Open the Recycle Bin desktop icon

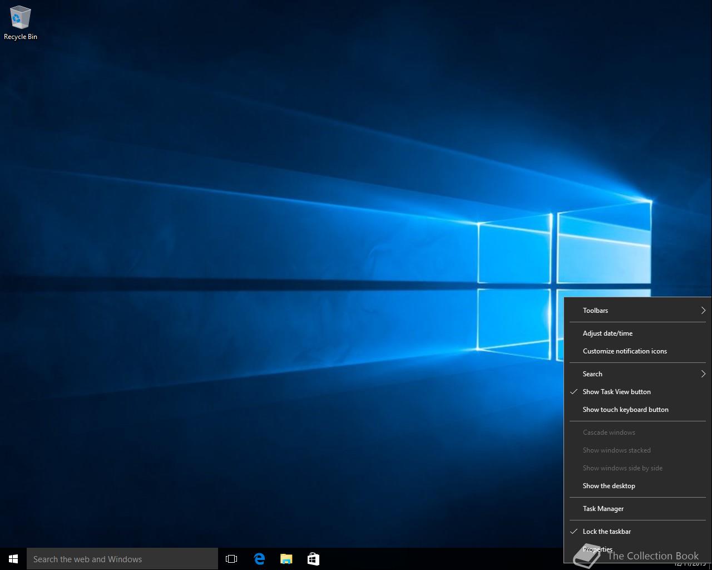(x=21, y=23)
